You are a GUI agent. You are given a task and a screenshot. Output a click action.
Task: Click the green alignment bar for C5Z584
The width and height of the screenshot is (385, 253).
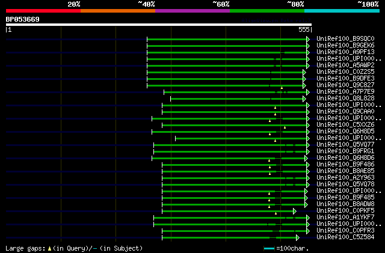(229, 238)
